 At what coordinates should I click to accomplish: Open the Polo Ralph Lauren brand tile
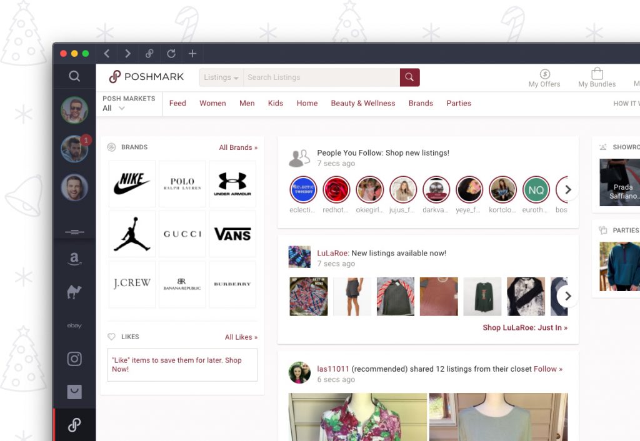pyautogui.click(x=182, y=184)
